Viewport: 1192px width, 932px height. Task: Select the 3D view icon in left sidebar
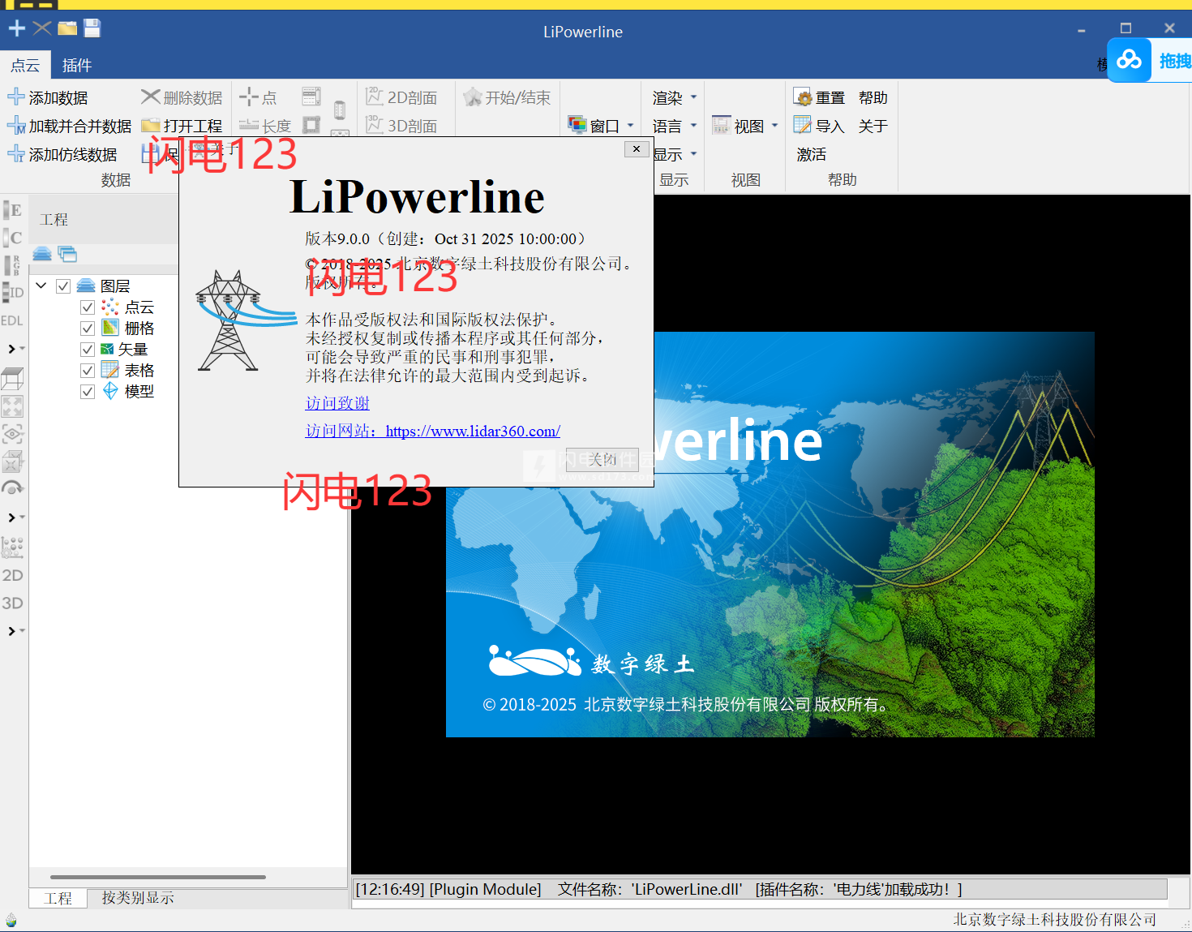point(12,603)
